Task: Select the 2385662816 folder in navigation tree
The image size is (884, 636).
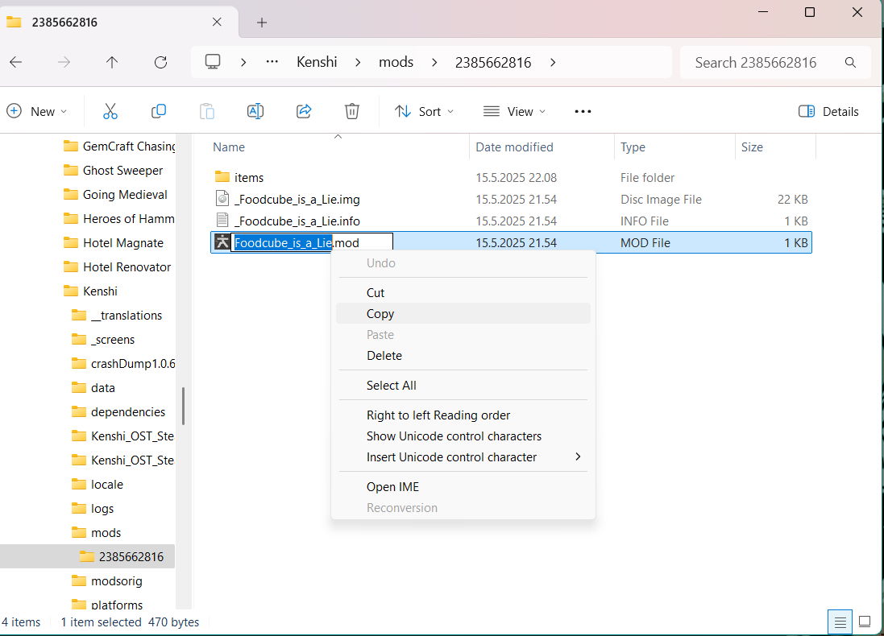Action: tap(131, 556)
